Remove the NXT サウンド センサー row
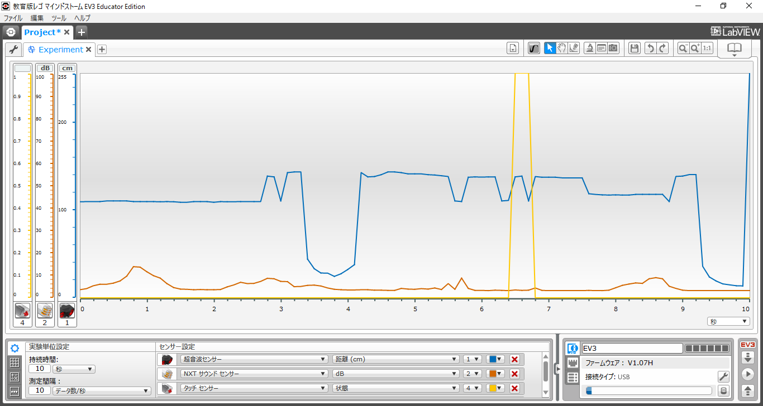This screenshot has width=763, height=406. click(x=514, y=374)
